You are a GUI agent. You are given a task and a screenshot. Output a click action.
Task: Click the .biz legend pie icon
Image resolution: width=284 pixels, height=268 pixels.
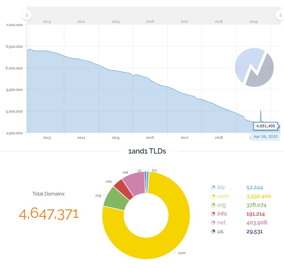[x=213, y=188]
